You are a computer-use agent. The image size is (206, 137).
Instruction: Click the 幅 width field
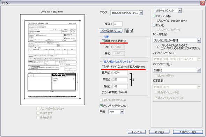120,86
